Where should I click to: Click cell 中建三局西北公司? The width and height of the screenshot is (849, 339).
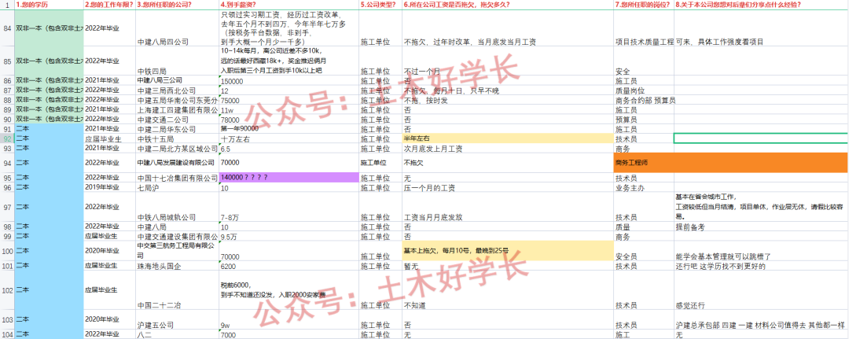point(177,90)
